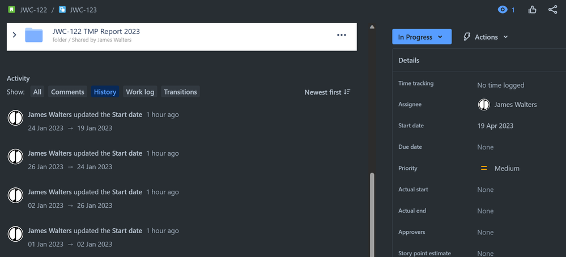Image resolution: width=566 pixels, height=257 pixels.
Task: Click the vertical scrollbar thumb
Action: pos(372,215)
